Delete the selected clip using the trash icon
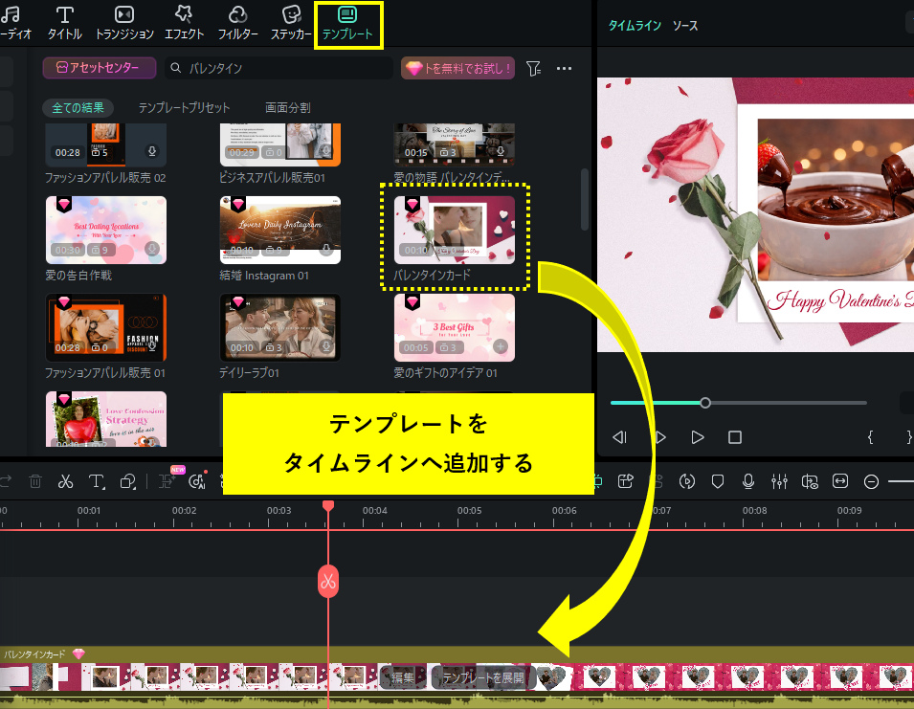The image size is (914, 709). [35, 481]
